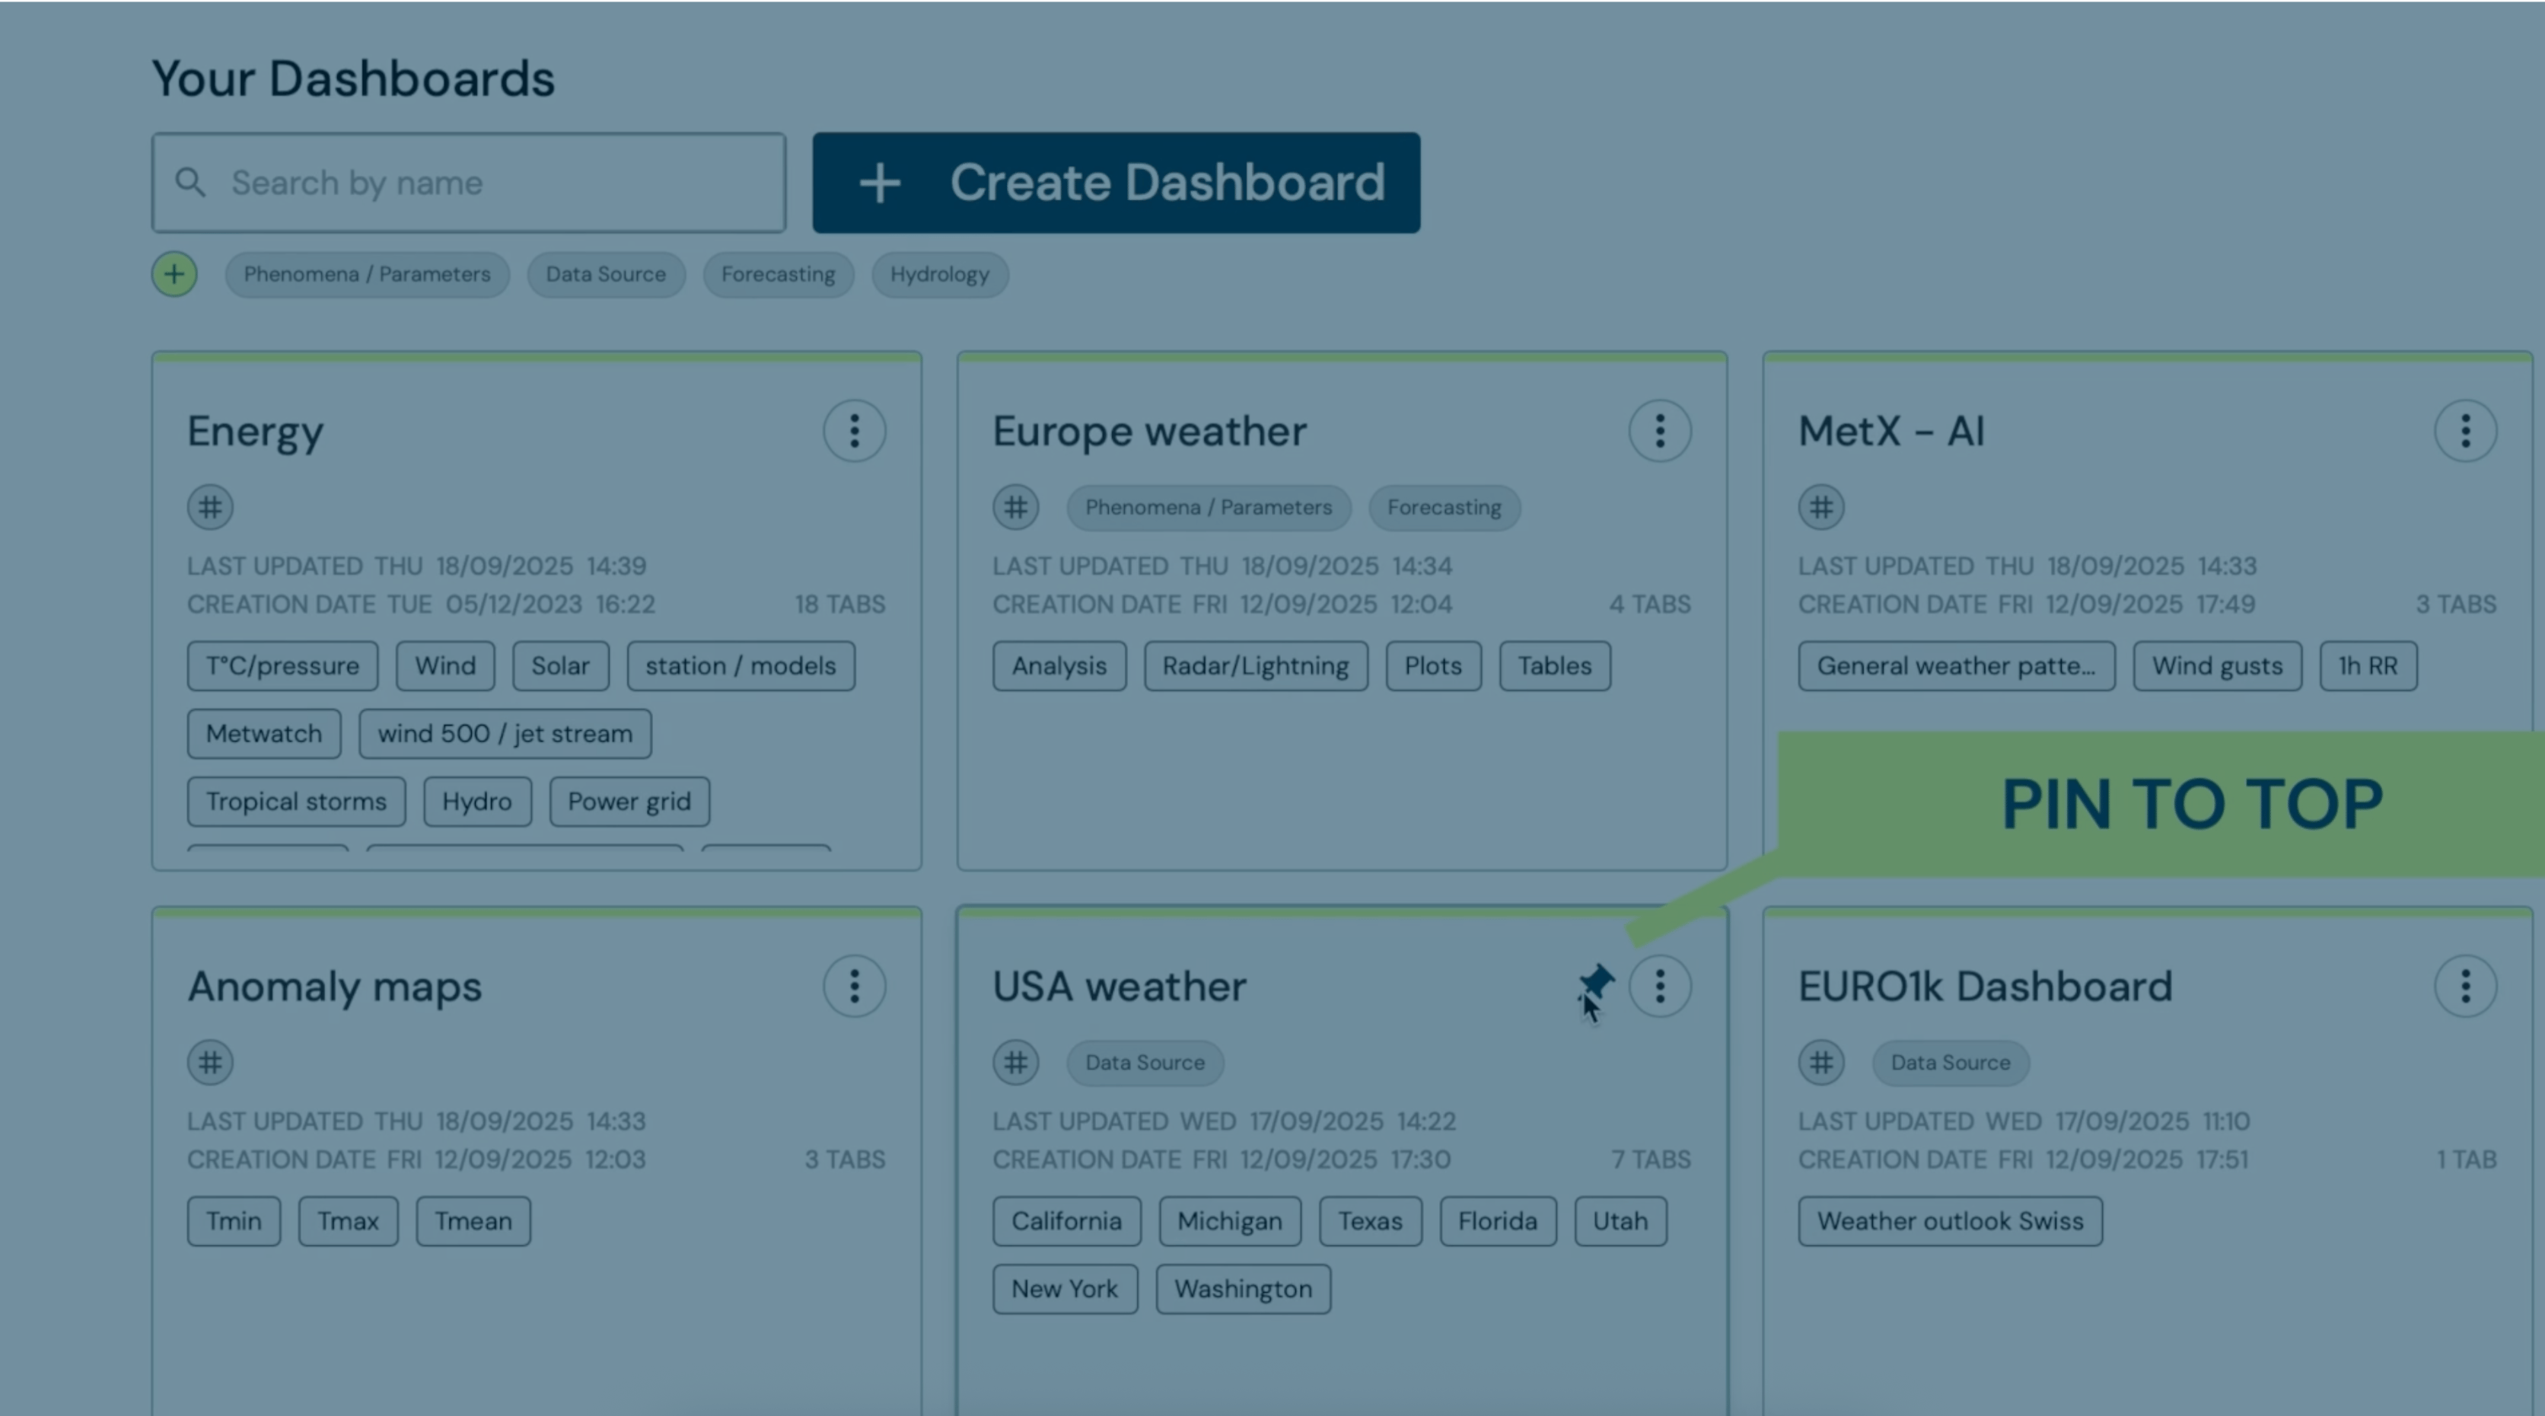Open the Radar/Lightning tab in Europe weather
2545x1416 pixels.
pos(1255,666)
